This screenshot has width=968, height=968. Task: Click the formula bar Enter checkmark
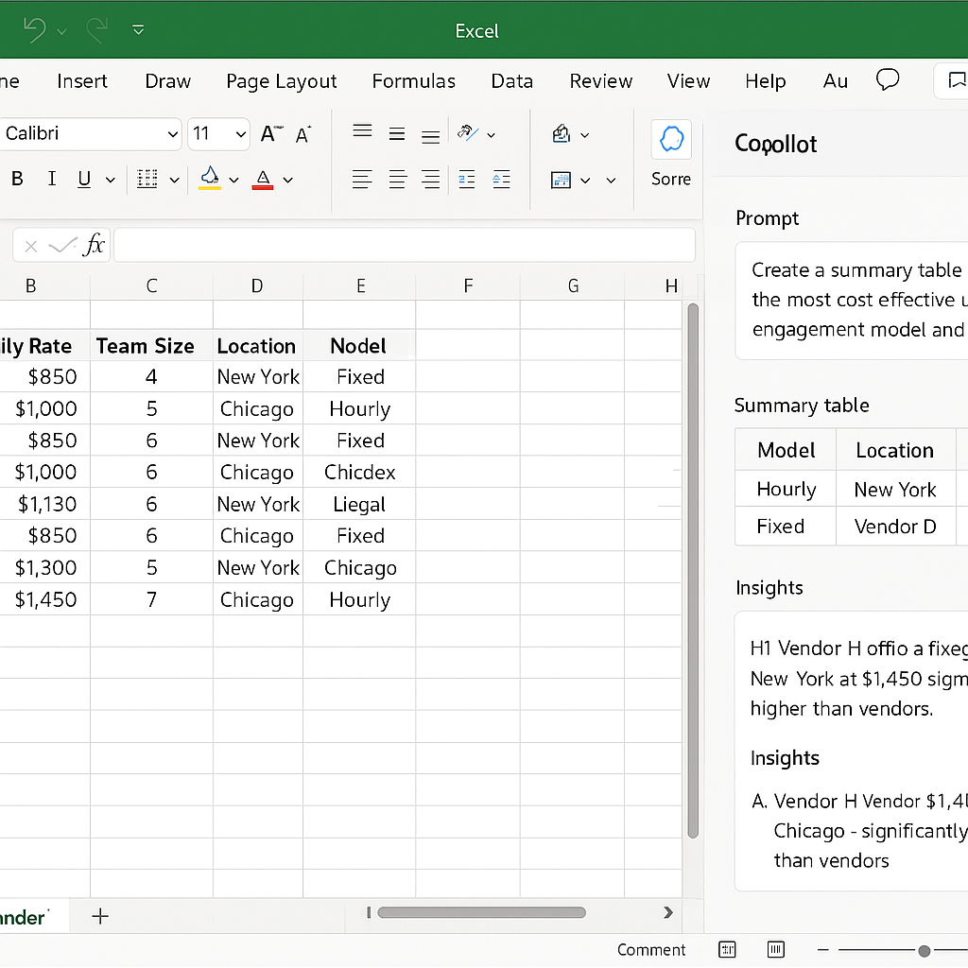coord(62,246)
